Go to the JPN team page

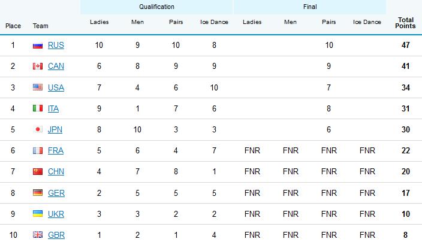(56, 129)
